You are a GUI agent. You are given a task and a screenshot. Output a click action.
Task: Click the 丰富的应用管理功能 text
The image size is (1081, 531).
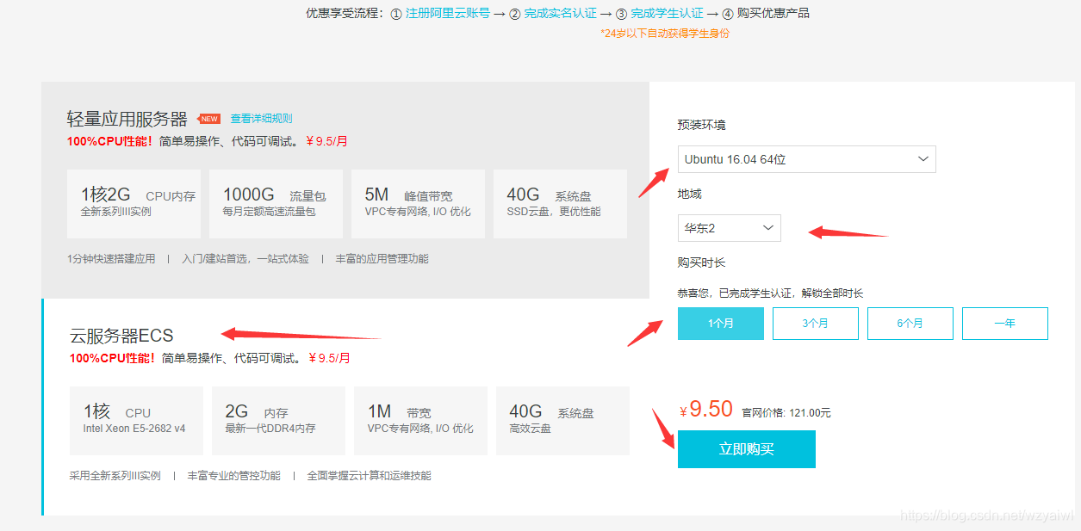(382, 258)
